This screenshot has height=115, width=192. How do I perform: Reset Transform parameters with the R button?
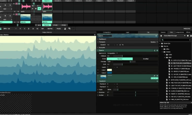(157, 81)
